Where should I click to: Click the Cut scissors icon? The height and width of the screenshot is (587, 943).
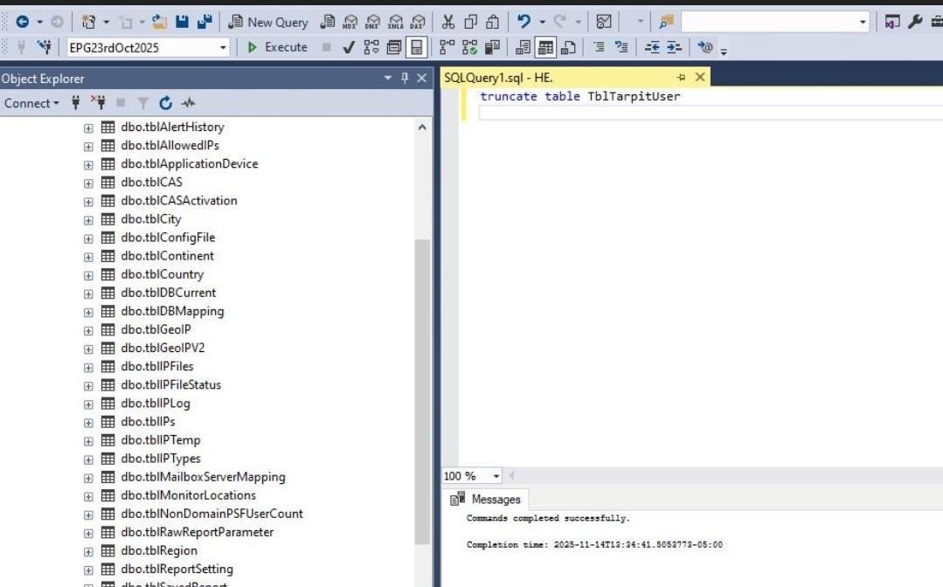coord(448,22)
